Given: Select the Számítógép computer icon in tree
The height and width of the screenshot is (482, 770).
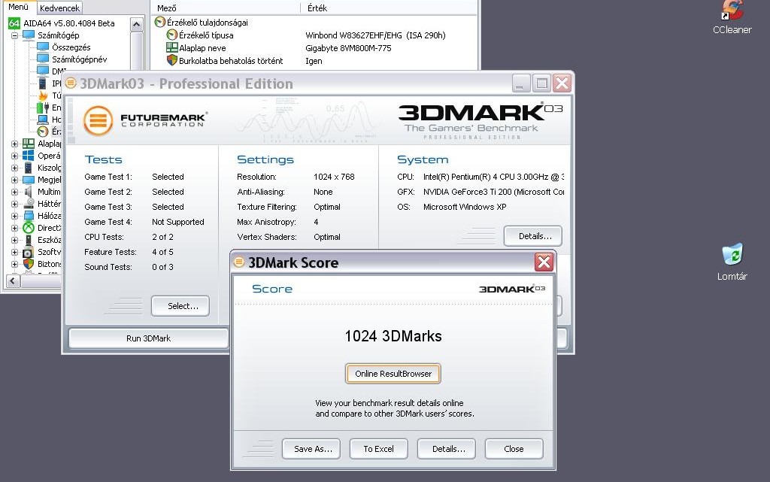Looking at the screenshot, I should tap(29, 35).
